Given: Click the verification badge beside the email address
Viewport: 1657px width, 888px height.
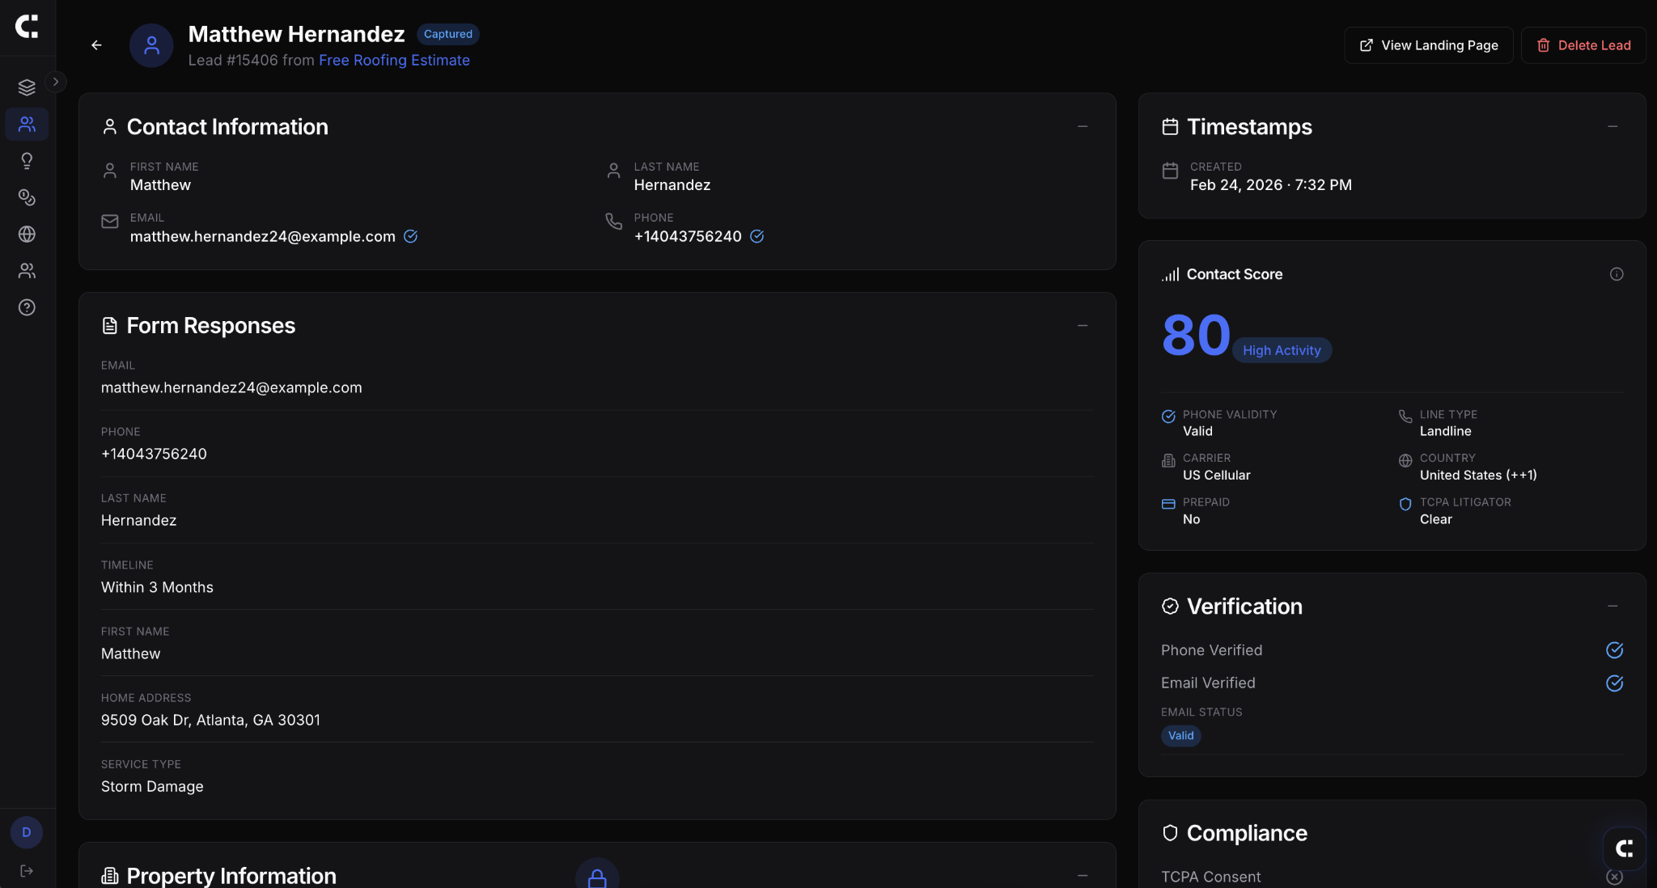Looking at the screenshot, I should [412, 236].
